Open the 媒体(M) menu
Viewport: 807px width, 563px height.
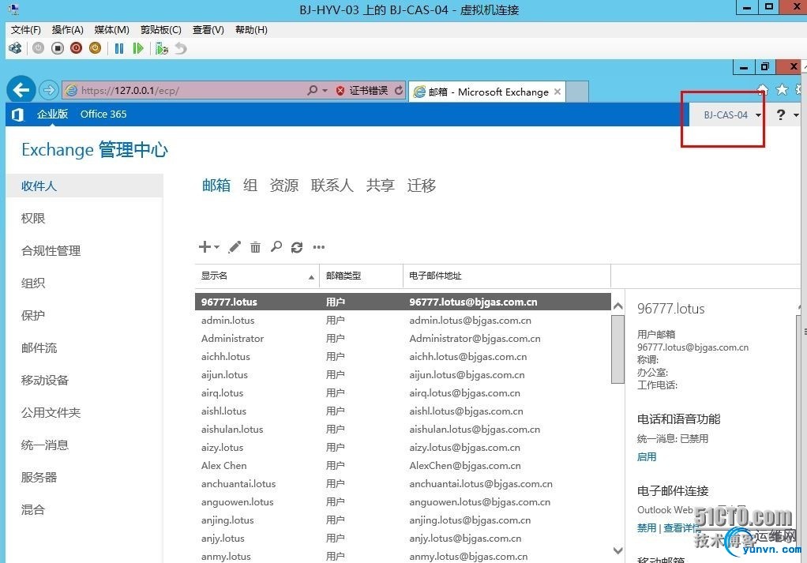coord(111,30)
